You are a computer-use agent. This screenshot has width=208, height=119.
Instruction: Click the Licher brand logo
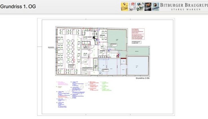(x=140, y=7)
